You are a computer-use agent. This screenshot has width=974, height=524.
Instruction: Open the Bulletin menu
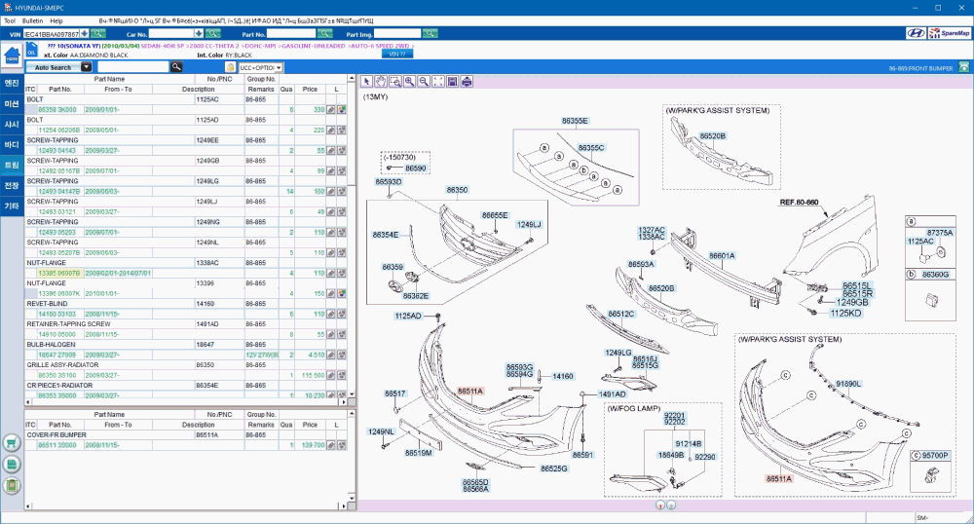tap(32, 19)
